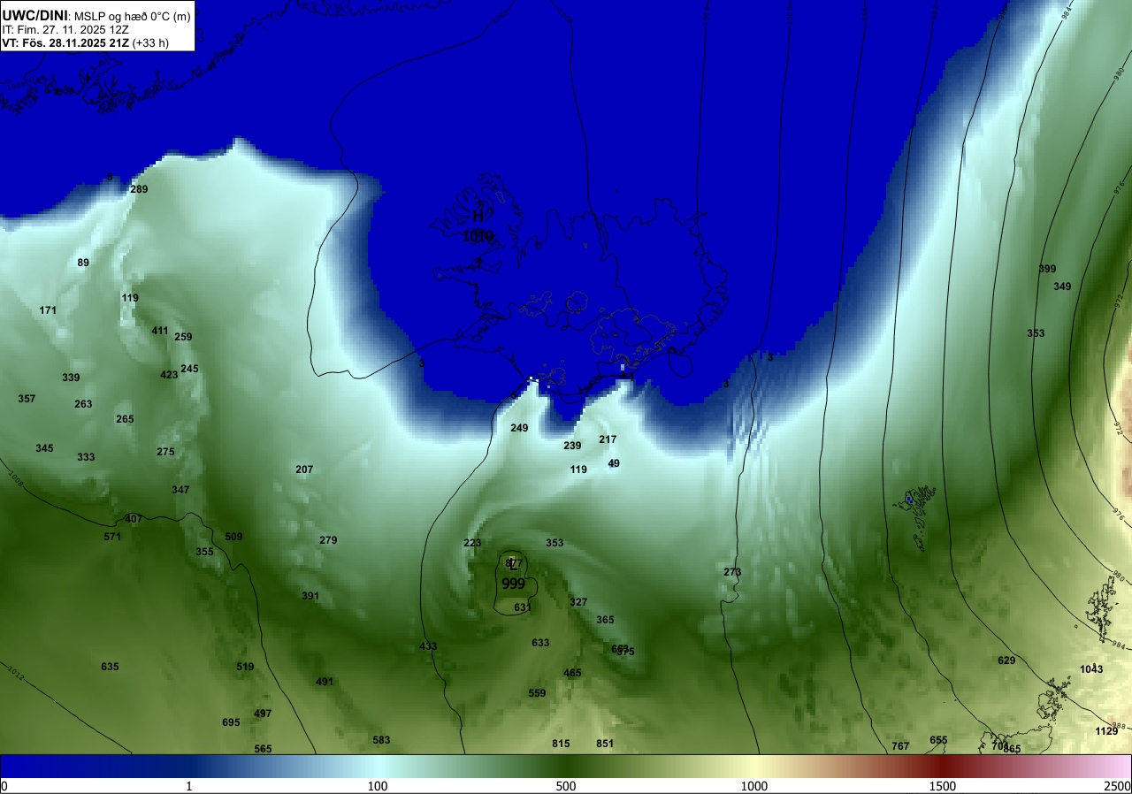Click the height value 349
The image size is (1132, 794).
click(1062, 286)
